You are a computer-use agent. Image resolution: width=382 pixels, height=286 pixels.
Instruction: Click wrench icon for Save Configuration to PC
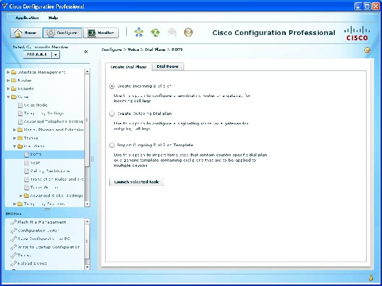point(14,238)
